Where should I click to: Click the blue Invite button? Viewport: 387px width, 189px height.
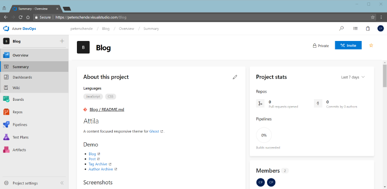click(x=348, y=45)
